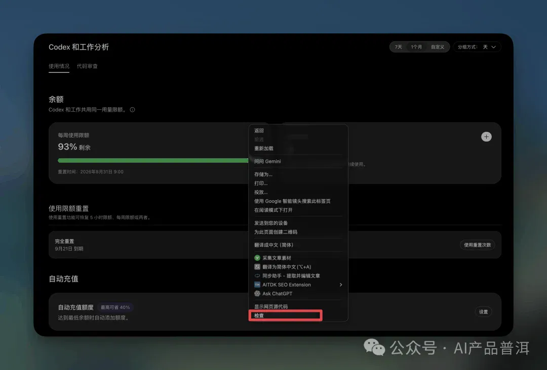This screenshot has height=370, width=547.
Task: Open the 分组方式 天 dropdown
Action: tap(477, 47)
